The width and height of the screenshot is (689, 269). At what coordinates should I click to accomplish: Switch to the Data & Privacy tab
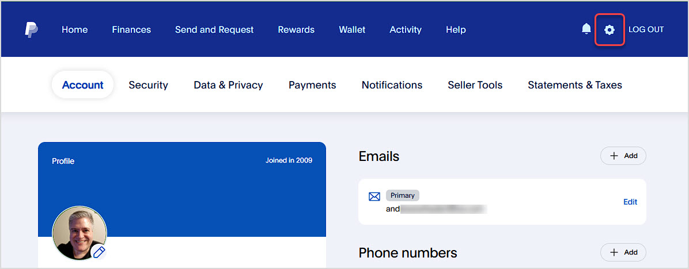pos(228,85)
